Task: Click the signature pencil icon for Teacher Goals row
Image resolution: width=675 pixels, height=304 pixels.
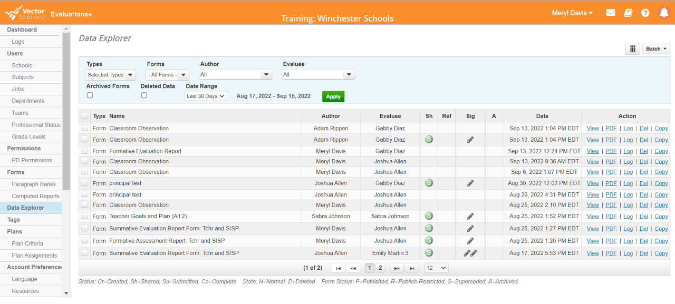Action: tap(470, 216)
